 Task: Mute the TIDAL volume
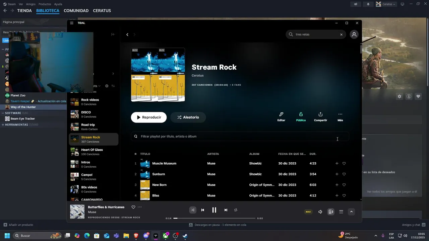pos(320,212)
